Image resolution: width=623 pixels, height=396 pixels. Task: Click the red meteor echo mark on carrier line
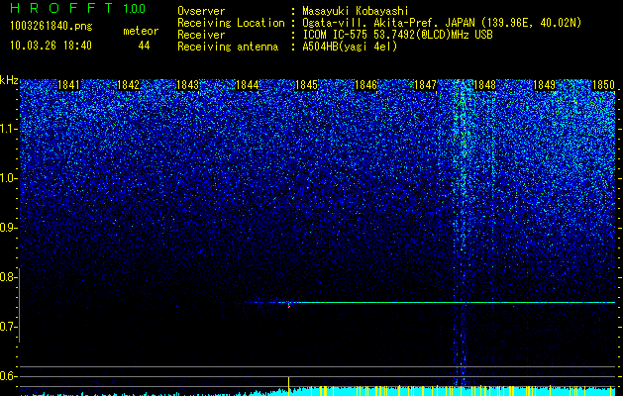[289, 305]
